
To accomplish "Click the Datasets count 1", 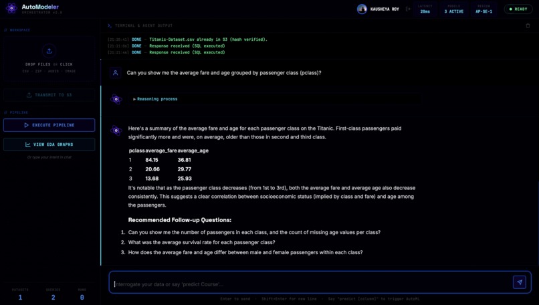I will coord(20,297).
